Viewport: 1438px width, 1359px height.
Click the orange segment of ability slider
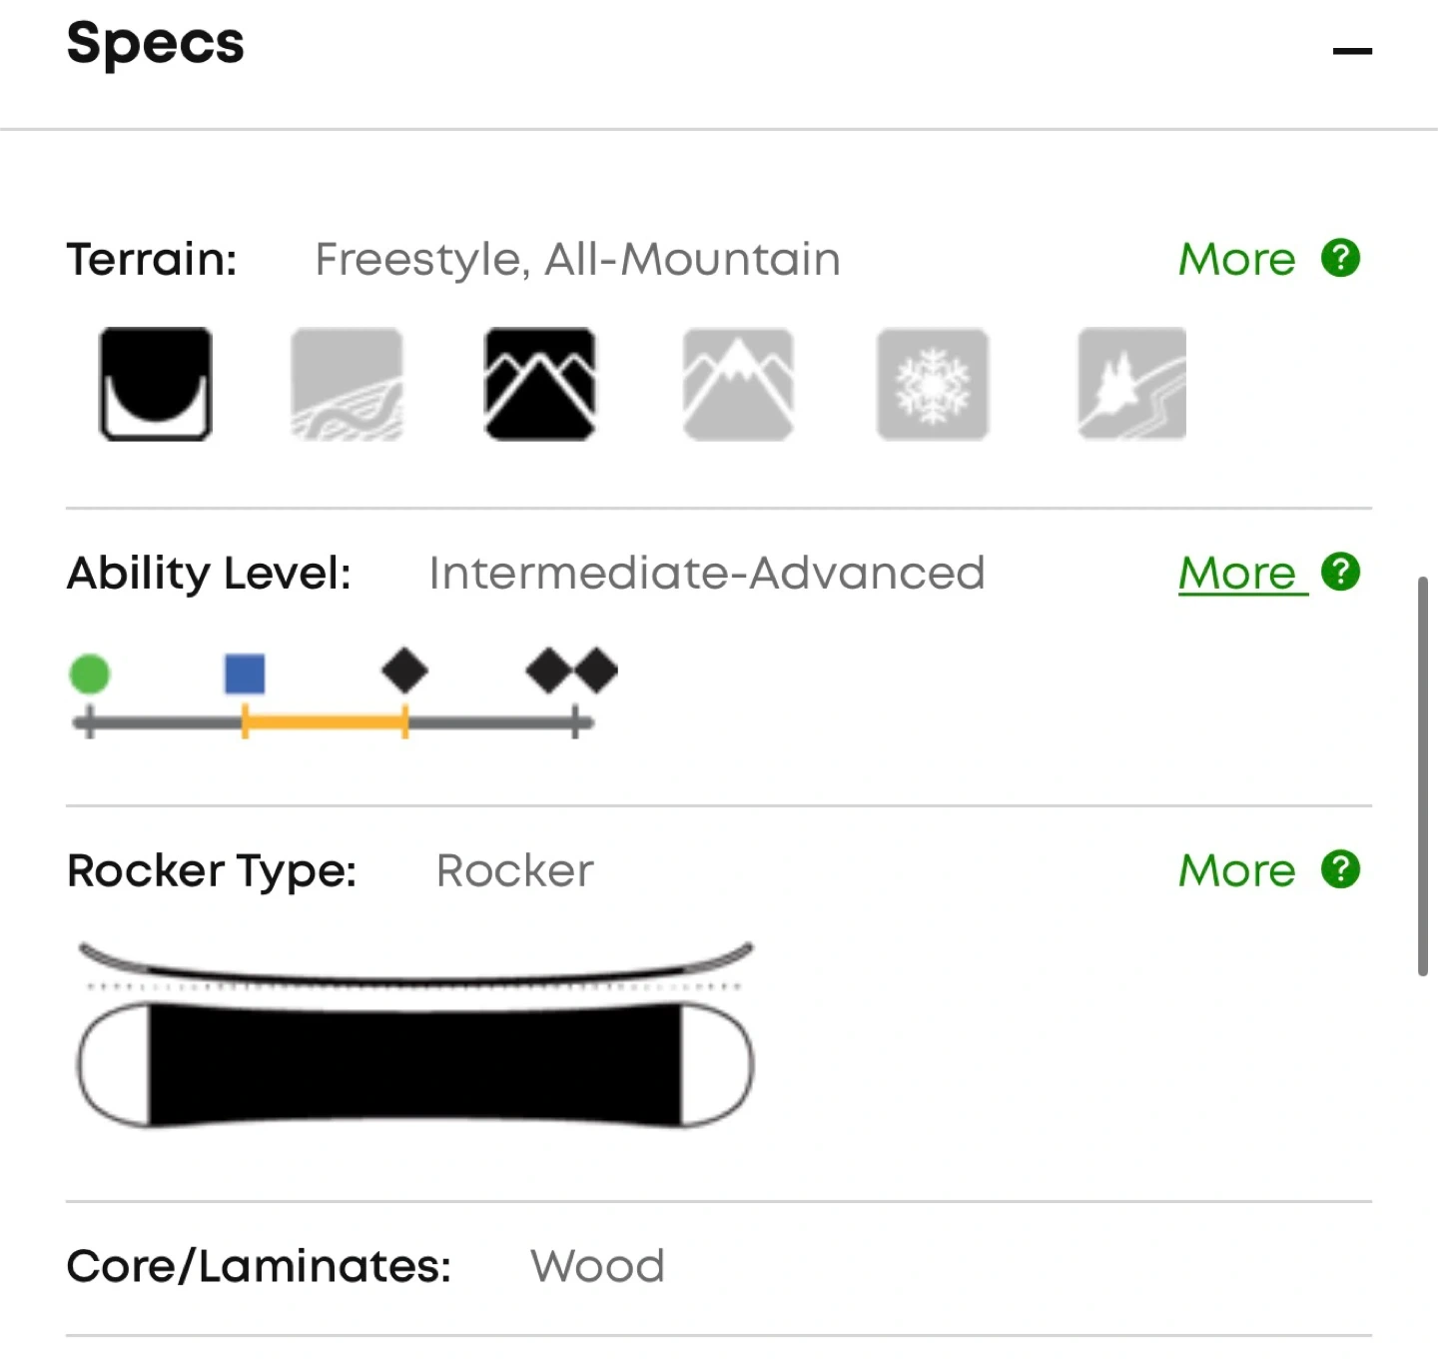tap(325, 721)
